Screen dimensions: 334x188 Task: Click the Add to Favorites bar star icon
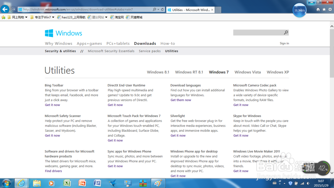coord(3,17)
